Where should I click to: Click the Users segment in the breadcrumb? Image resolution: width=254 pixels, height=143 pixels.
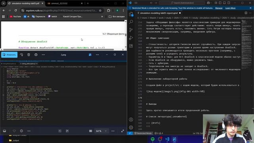click(144, 18)
